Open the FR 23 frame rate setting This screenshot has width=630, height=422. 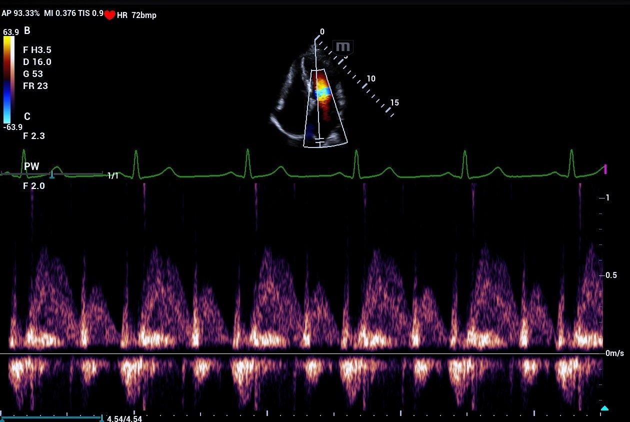[x=36, y=86]
